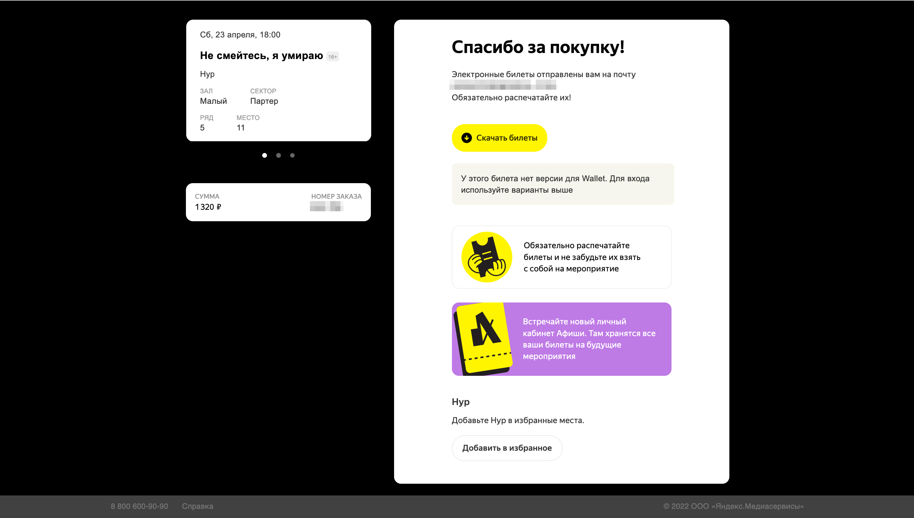This screenshot has height=518, width=914.
Task: Click the download arrow icon
Action: (466, 138)
